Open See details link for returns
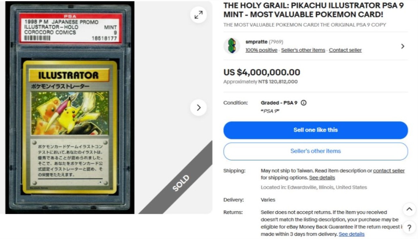The image size is (418, 239). (351, 234)
